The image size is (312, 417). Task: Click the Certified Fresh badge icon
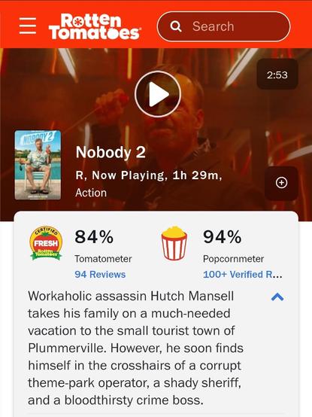46,243
